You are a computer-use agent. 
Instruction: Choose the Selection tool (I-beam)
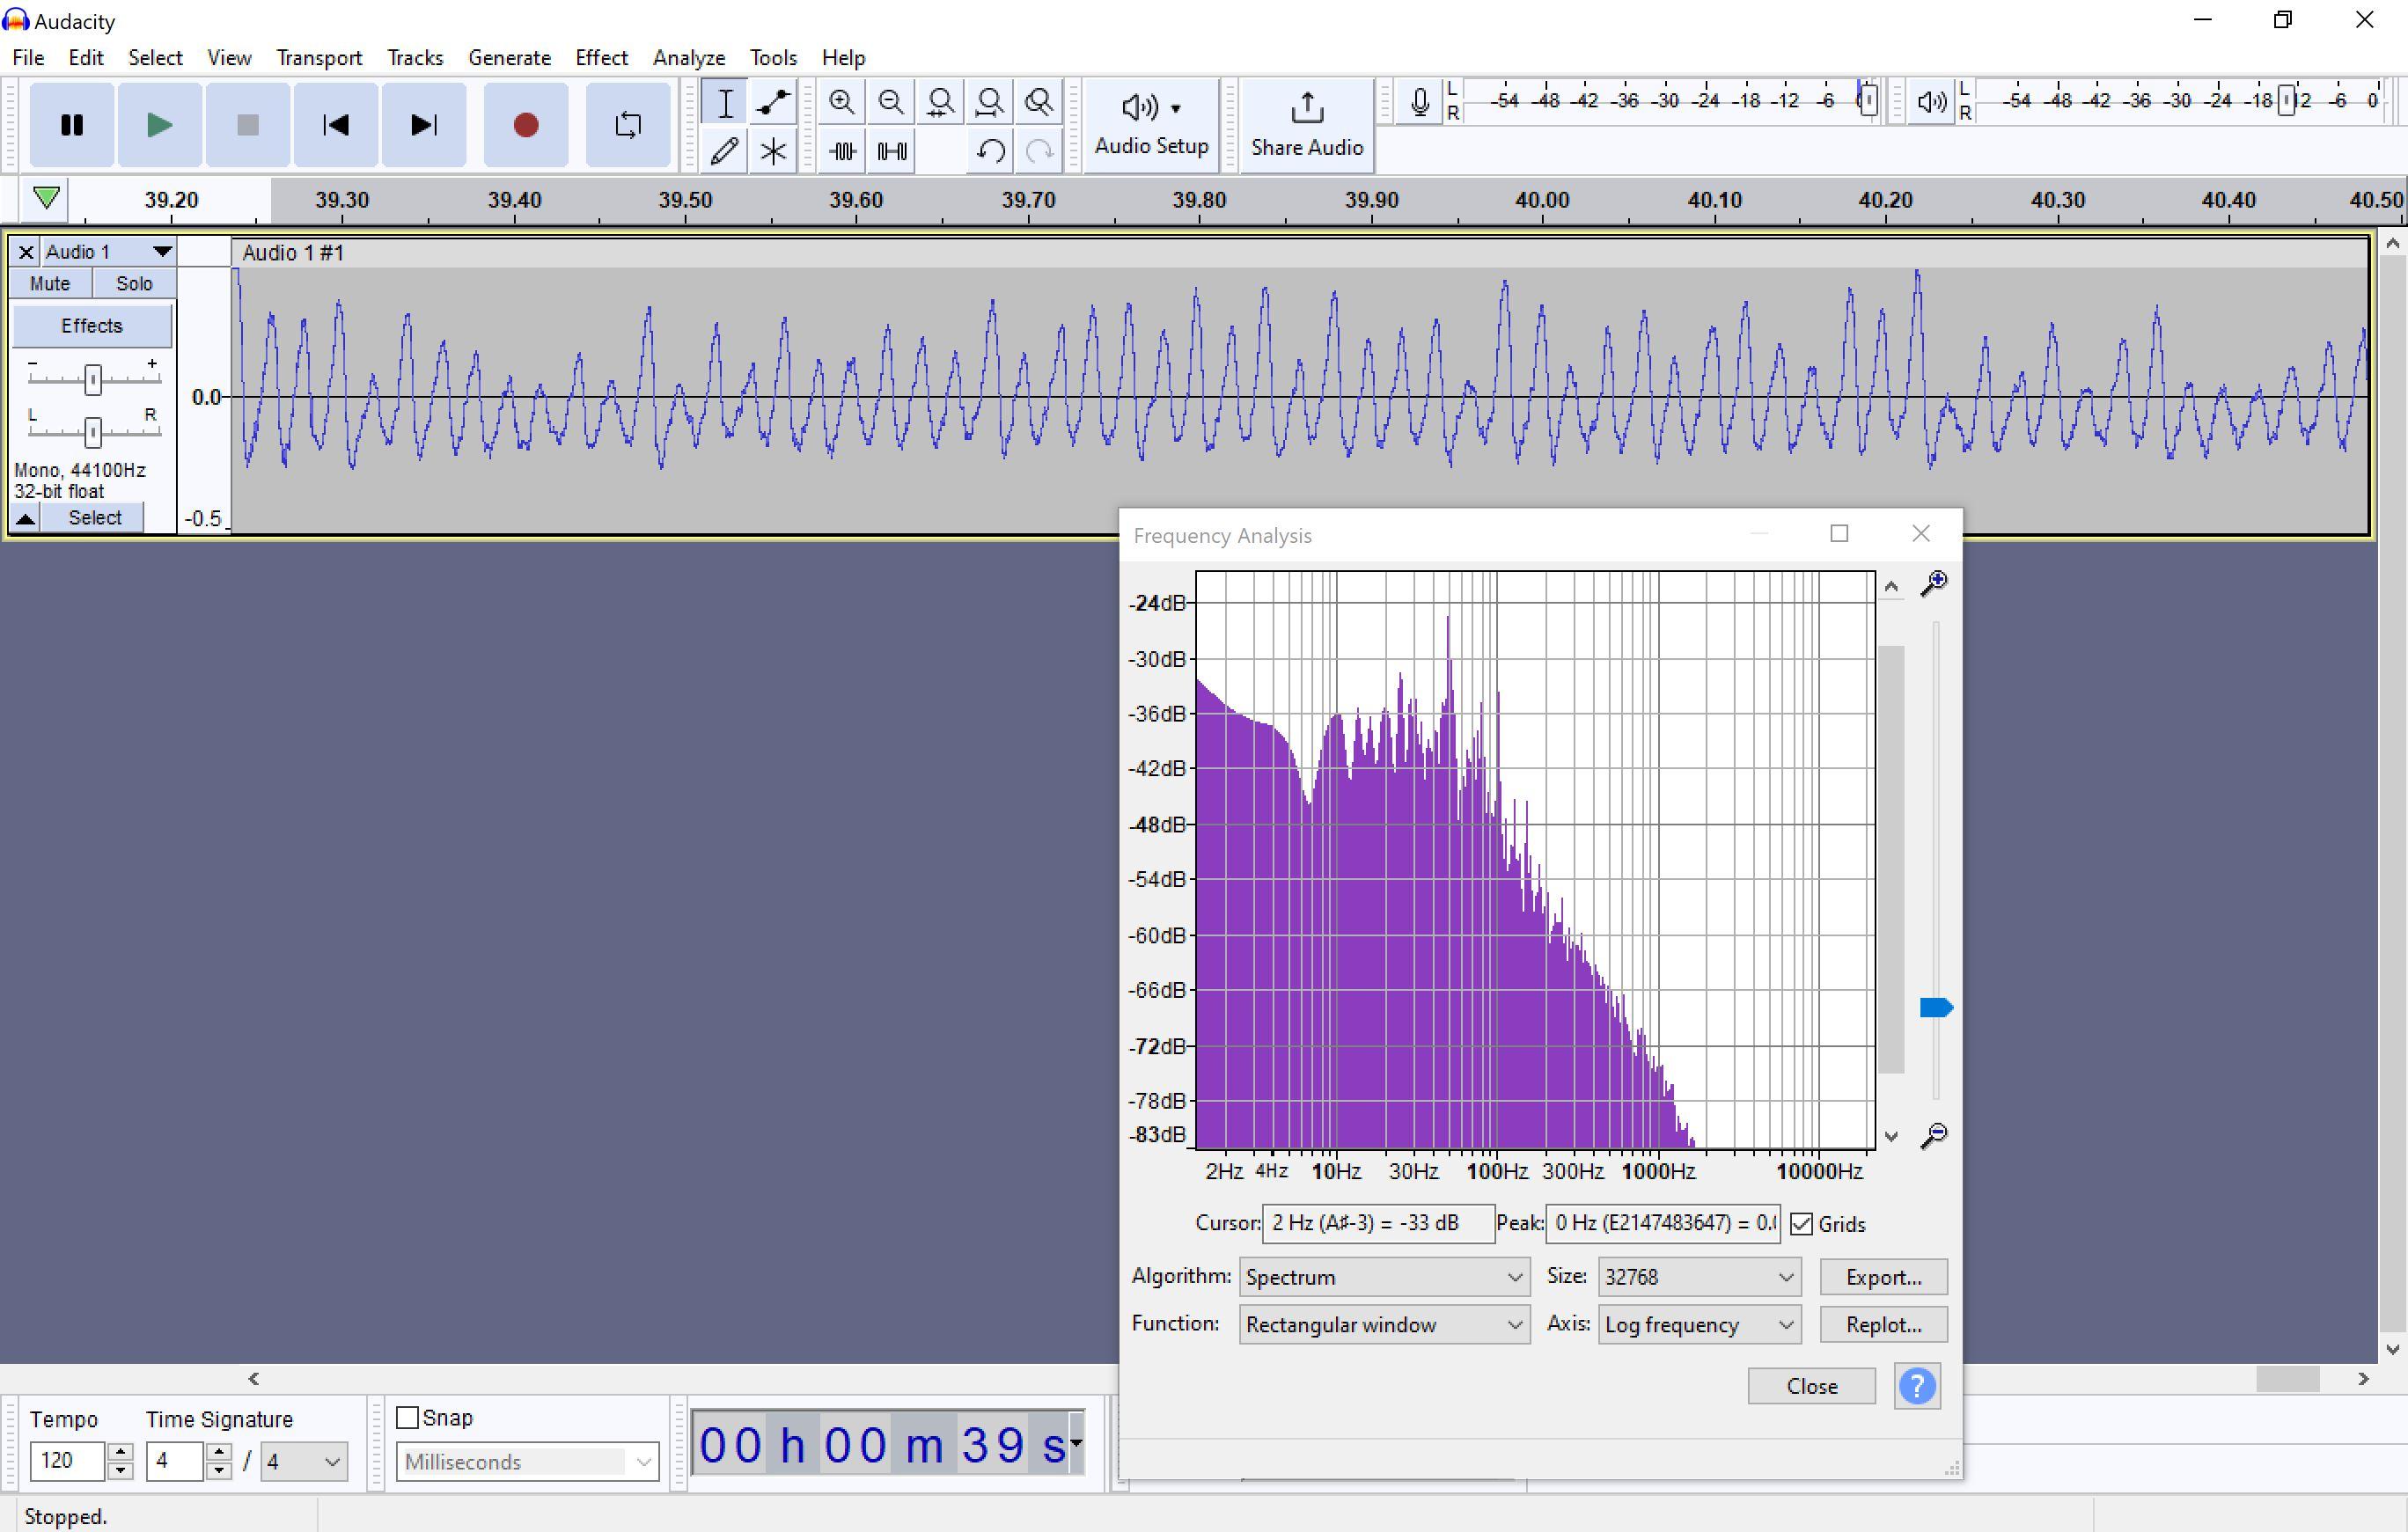pyautogui.click(x=725, y=102)
